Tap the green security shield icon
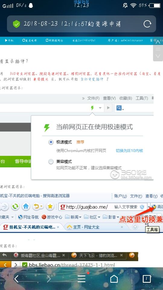The image size is (163, 290). click(x=16, y=24)
